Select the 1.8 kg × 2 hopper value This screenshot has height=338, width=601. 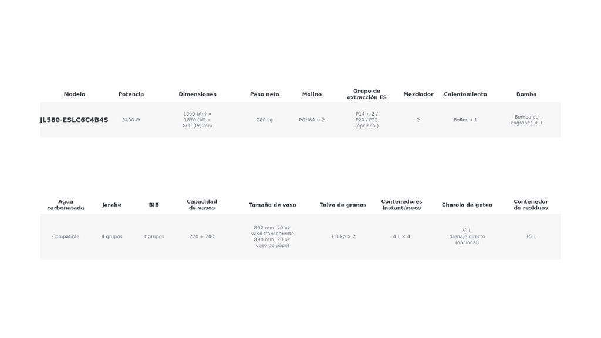(x=343, y=236)
